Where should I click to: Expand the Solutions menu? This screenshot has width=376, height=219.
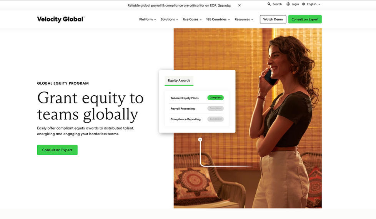point(169,20)
